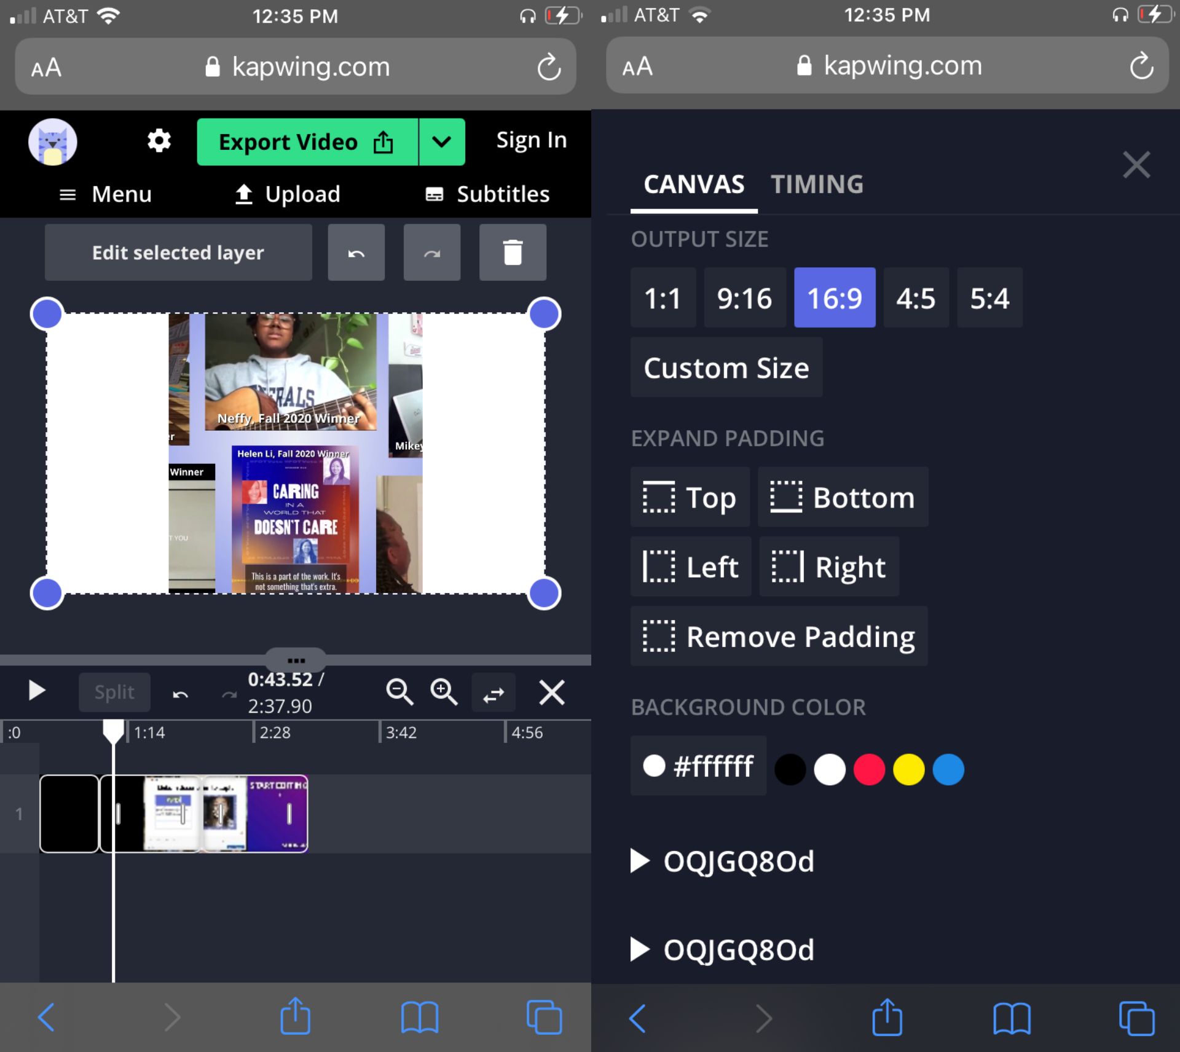Undo the last edit
The height and width of the screenshot is (1052, 1180).
pos(356,253)
